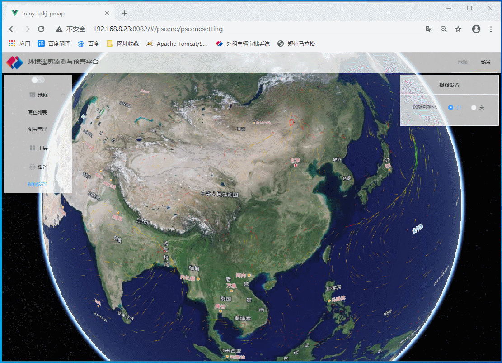Close the heny-kckj-pmap tab
Screen dimensions: 502x363
[107, 13]
